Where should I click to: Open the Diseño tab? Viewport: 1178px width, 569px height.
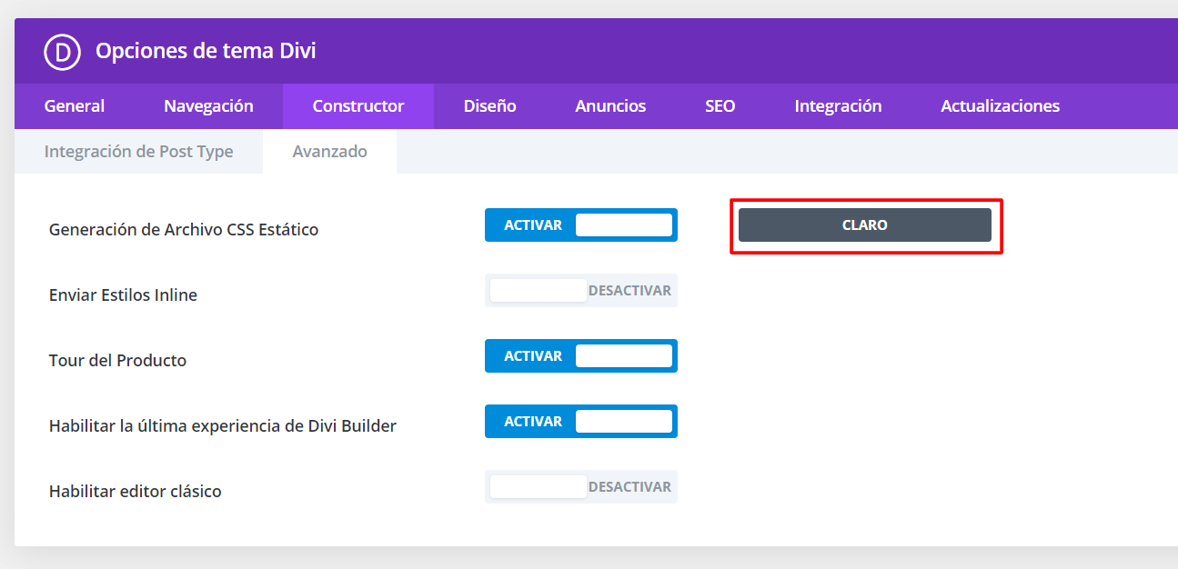489,106
